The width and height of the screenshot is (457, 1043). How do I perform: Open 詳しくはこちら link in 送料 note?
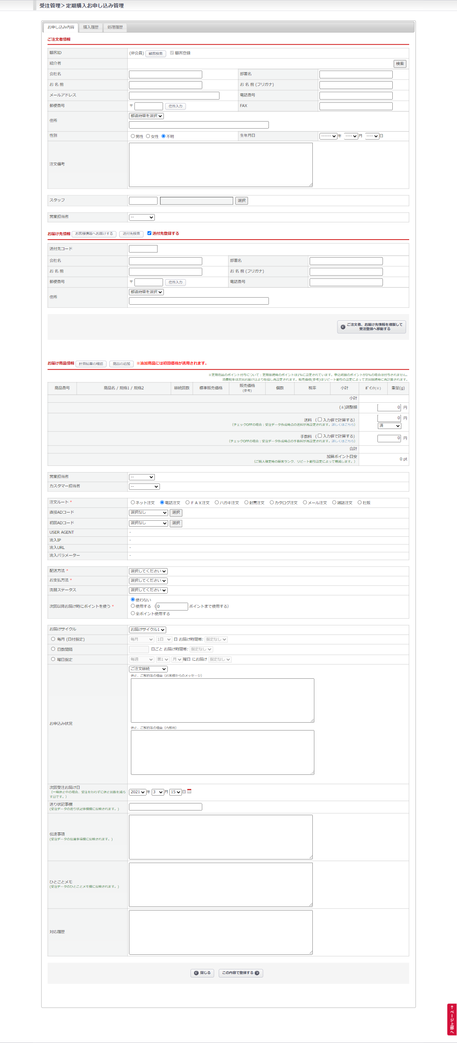pyautogui.click(x=343, y=425)
